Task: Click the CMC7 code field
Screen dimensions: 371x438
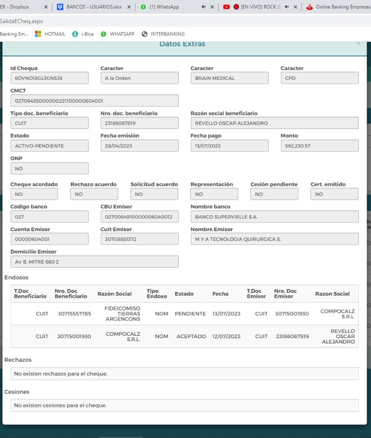Action: pos(94,101)
